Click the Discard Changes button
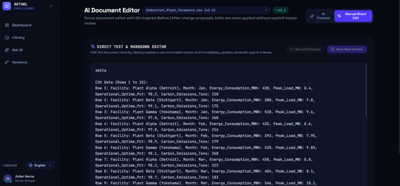The width and height of the screenshot is (400, 186). [x=305, y=49]
